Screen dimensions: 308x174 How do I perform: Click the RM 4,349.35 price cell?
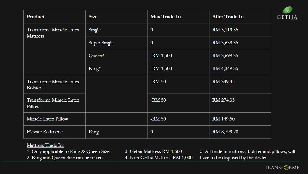tap(225, 69)
